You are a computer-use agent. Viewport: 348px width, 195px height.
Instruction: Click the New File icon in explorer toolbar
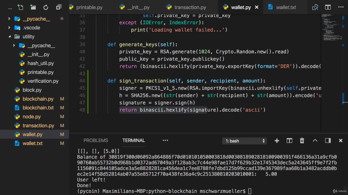coord(20,7)
